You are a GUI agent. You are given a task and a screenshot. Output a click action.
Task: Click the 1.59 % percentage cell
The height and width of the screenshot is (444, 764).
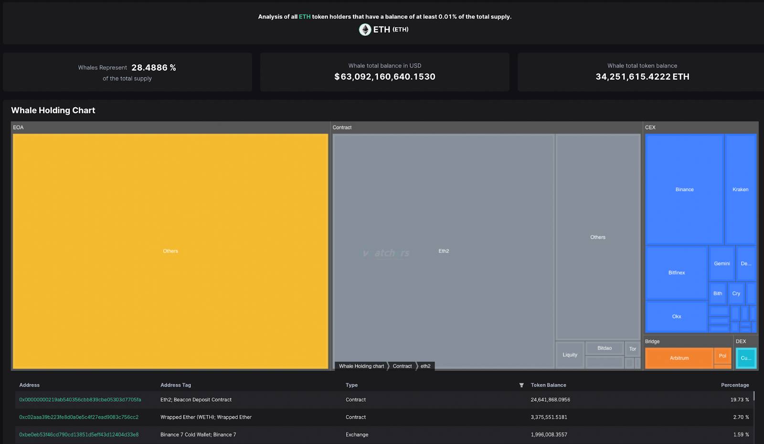point(741,434)
